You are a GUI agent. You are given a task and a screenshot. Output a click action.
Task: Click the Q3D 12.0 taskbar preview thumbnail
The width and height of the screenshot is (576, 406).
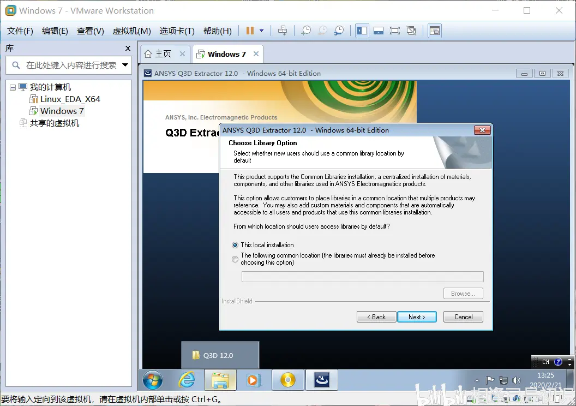tap(220, 355)
